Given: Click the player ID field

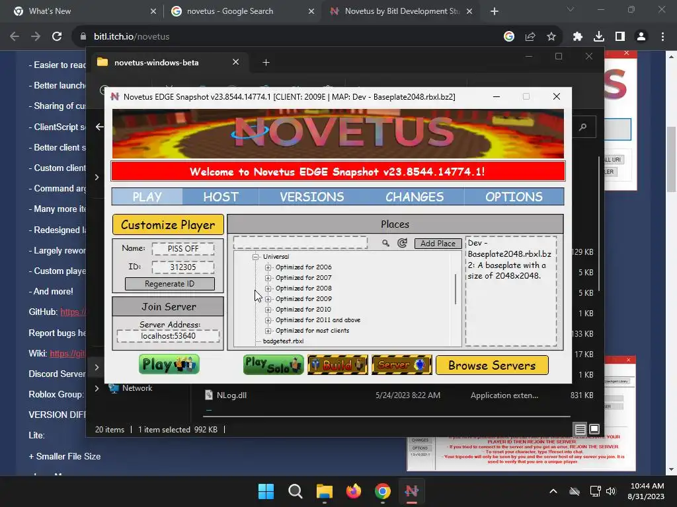Looking at the screenshot, I should 183,267.
